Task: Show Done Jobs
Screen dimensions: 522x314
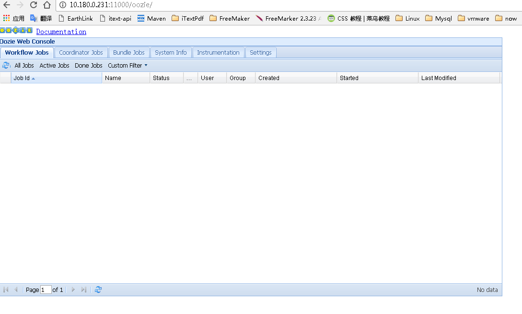Action: [x=89, y=66]
